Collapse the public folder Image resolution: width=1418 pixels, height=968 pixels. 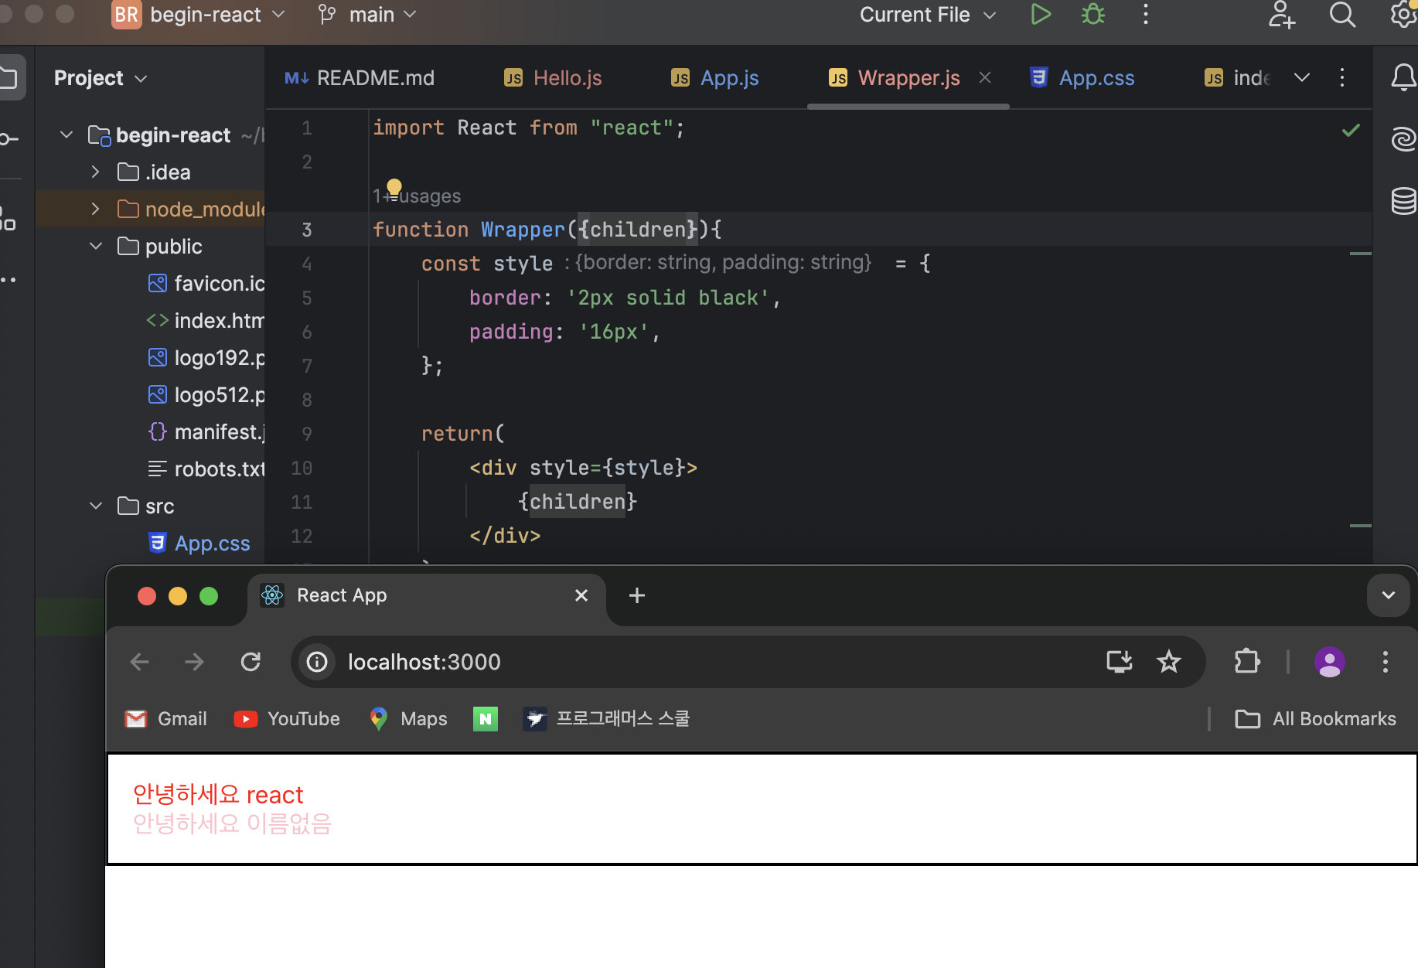[96, 246]
